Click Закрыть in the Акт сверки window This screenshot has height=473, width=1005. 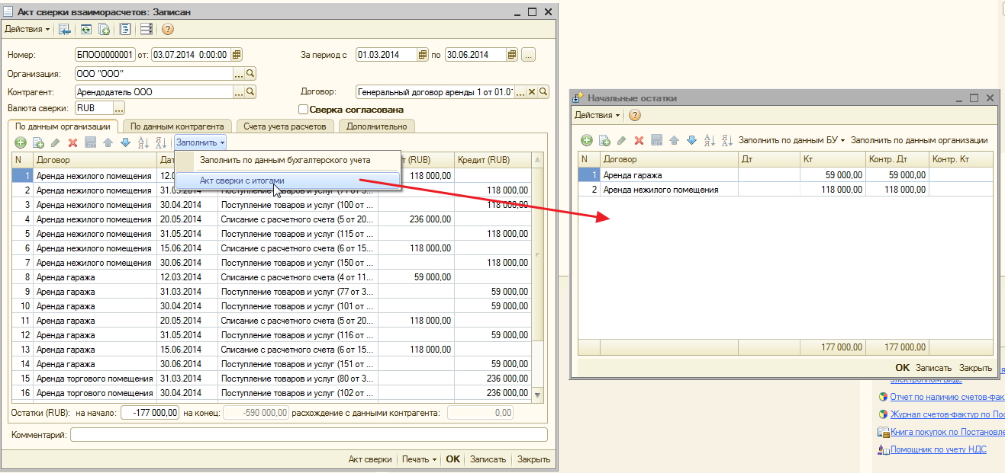533,459
